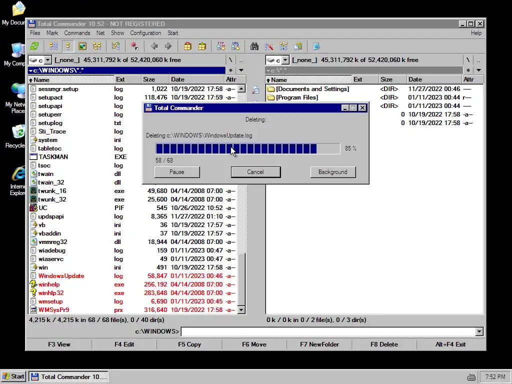The image size is (512, 384).
Task: Open the Help menu
Action: (x=476, y=33)
